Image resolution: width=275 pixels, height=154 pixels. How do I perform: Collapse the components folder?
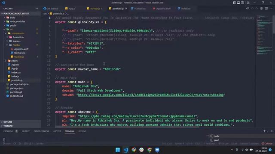(21, 33)
